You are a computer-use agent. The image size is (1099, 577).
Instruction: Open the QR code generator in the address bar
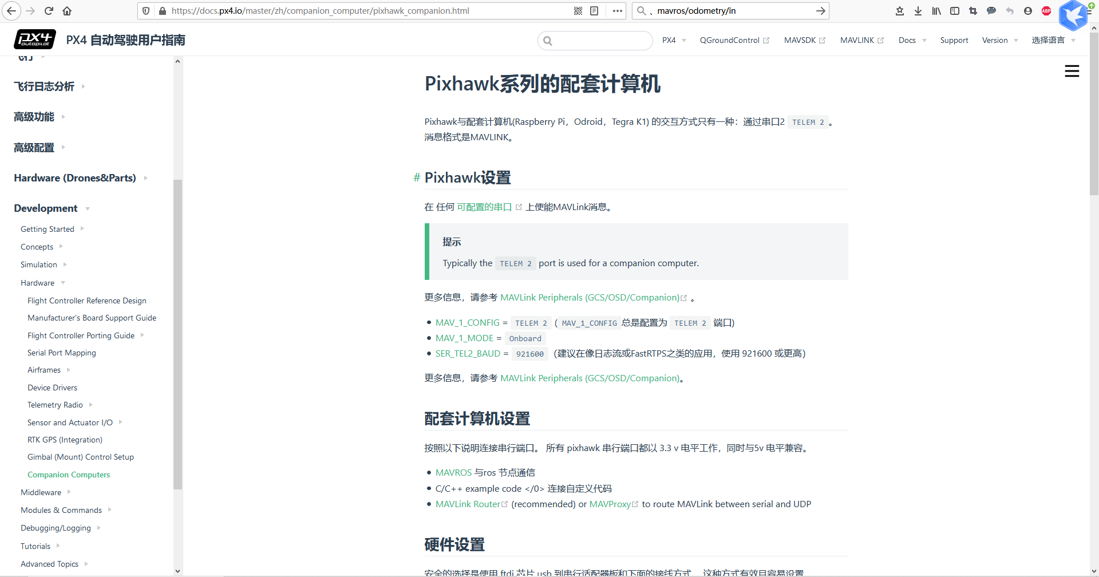tap(578, 11)
